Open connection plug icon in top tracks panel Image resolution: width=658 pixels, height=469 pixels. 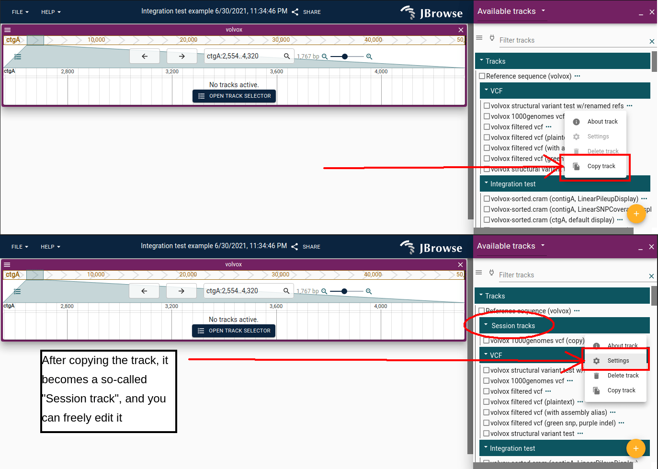point(492,37)
